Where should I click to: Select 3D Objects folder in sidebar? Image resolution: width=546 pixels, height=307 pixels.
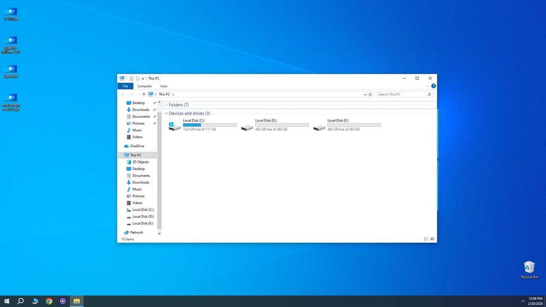(140, 162)
